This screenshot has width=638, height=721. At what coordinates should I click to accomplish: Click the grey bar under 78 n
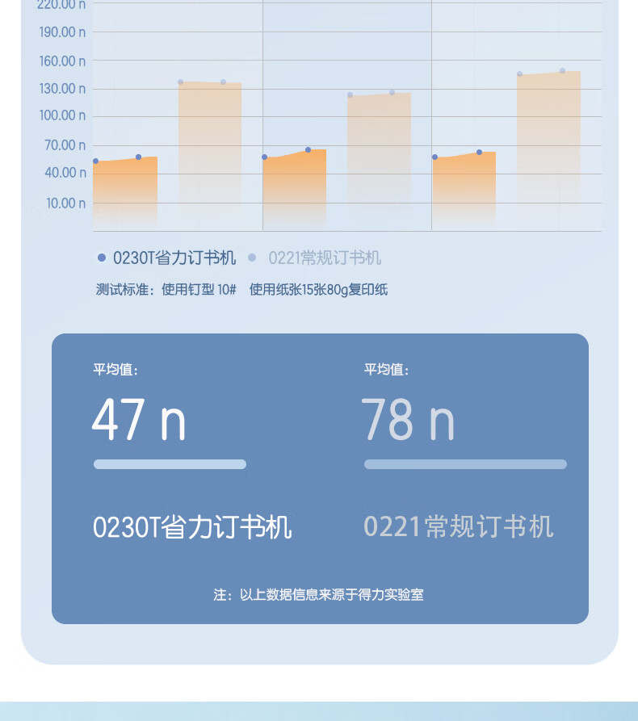465,464
